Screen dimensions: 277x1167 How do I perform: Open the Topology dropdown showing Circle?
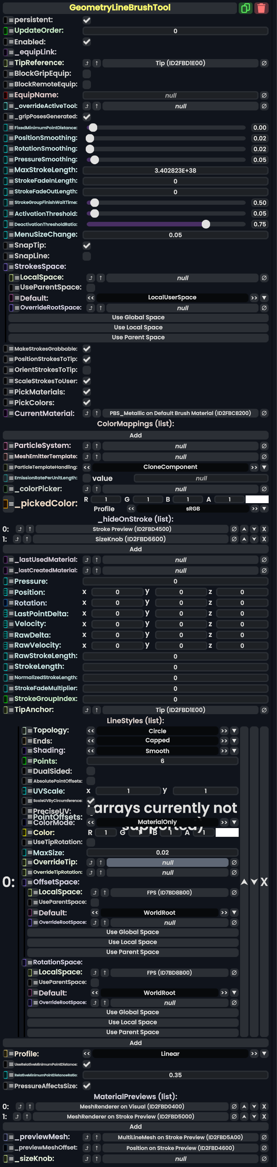point(234,731)
